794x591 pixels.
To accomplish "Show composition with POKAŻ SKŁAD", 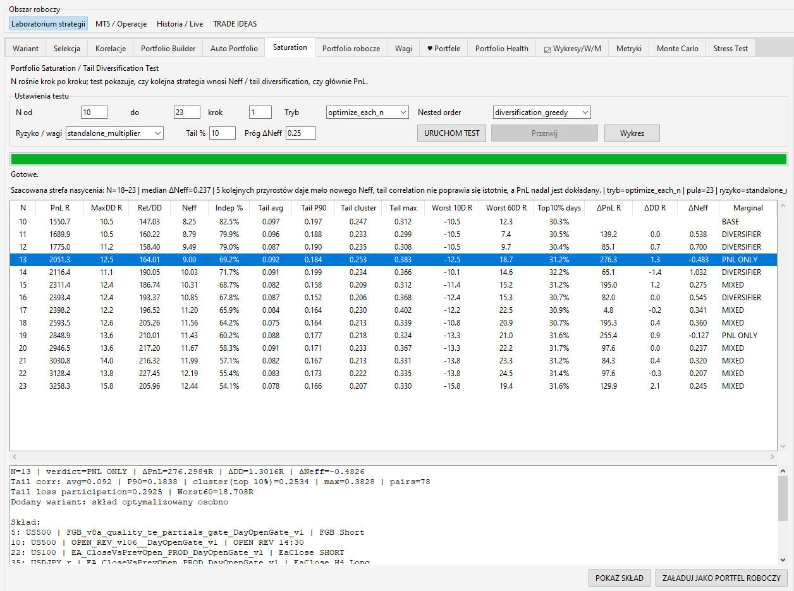I will (x=620, y=578).
